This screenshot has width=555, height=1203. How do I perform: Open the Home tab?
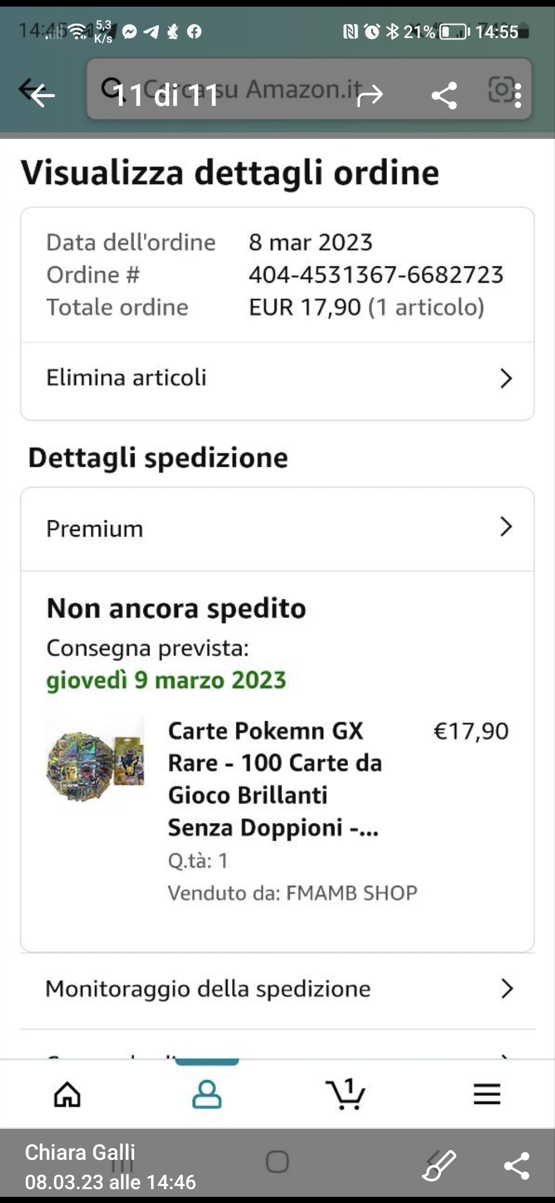(x=67, y=1093)
